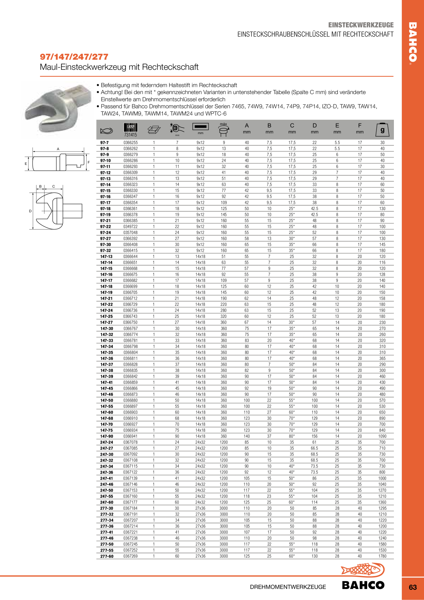Click weight value 1780
424x600 pixels.
pyautogui.click(x=382, y=556)
